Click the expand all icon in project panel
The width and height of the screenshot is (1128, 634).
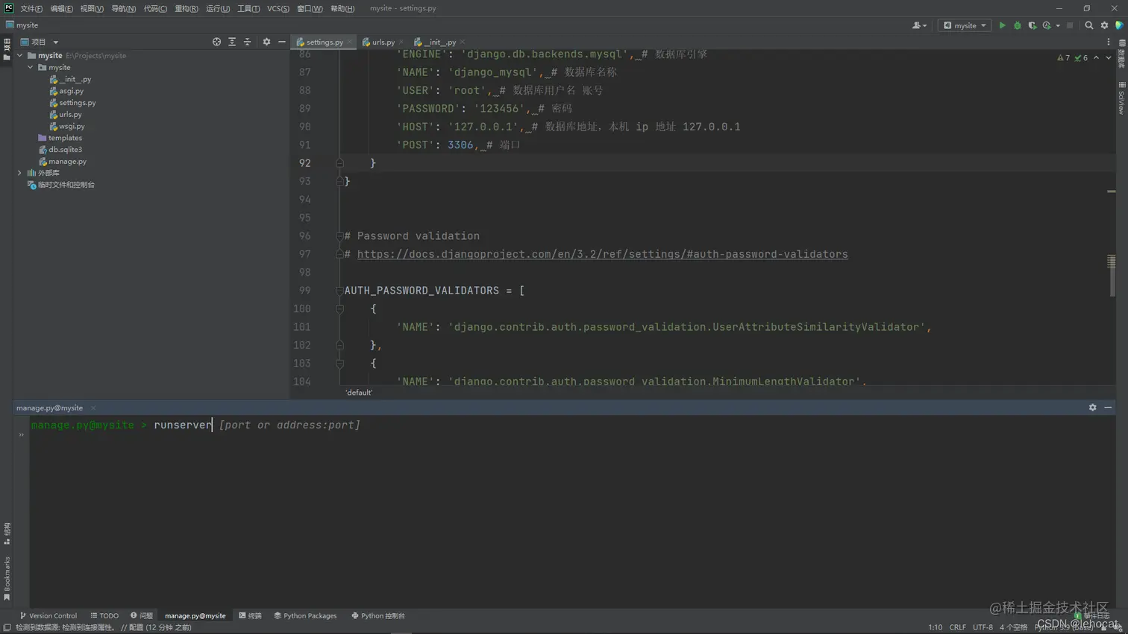point(232,42)
